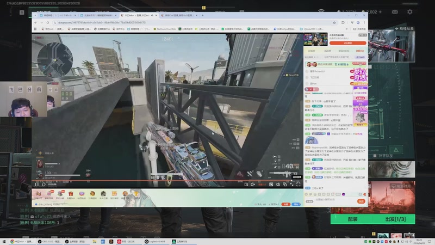
Task: Add currency with plus next to 2,002
Action: click(380, 12)
